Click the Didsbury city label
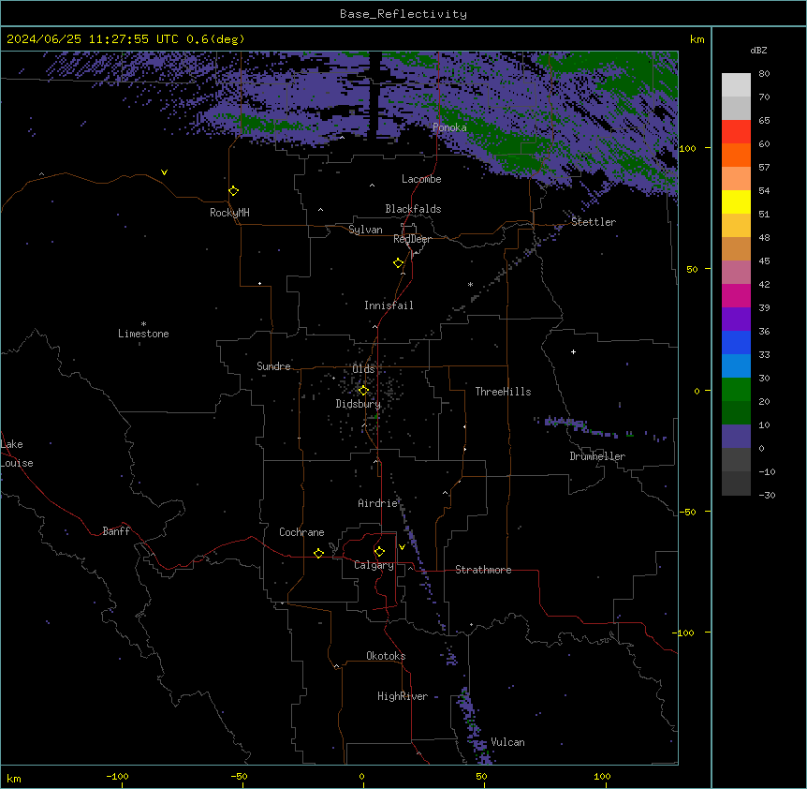Viewport: 807px width, 789px height. (359, 404)
